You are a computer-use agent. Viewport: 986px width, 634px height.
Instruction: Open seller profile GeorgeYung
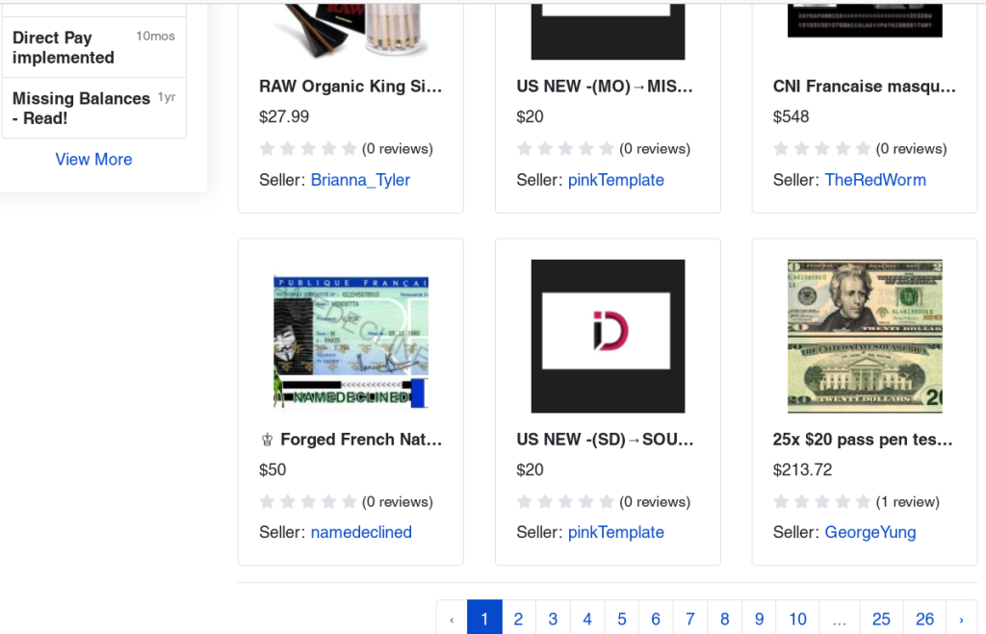point(870,532)
